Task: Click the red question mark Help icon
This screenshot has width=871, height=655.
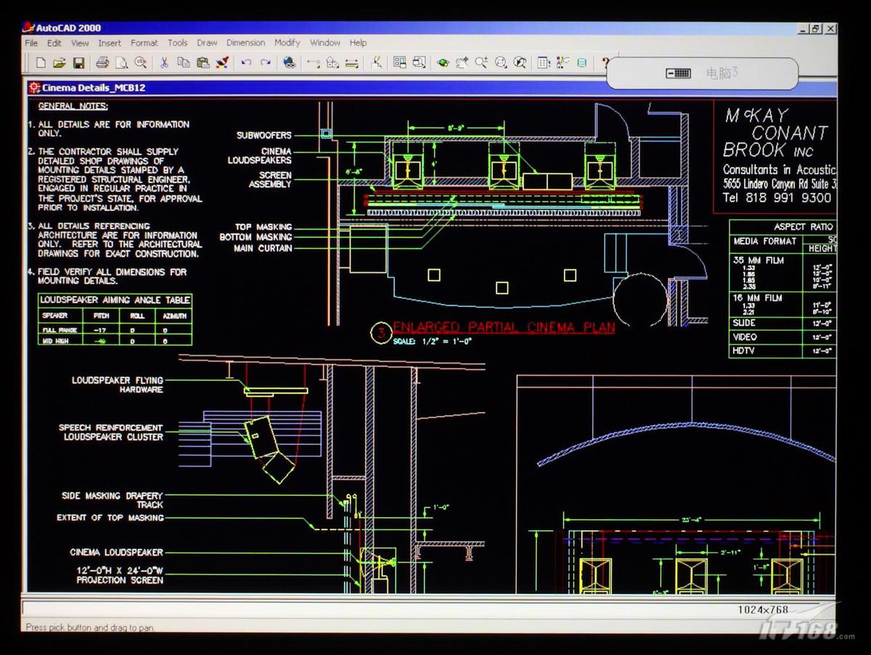Action: [x=604, y=63]
